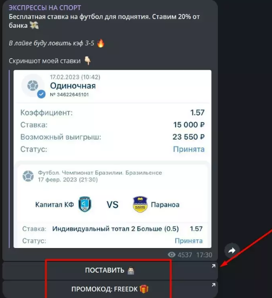Click the soccer ball icon beside Чемпионат Бразилии

(28, 176)
